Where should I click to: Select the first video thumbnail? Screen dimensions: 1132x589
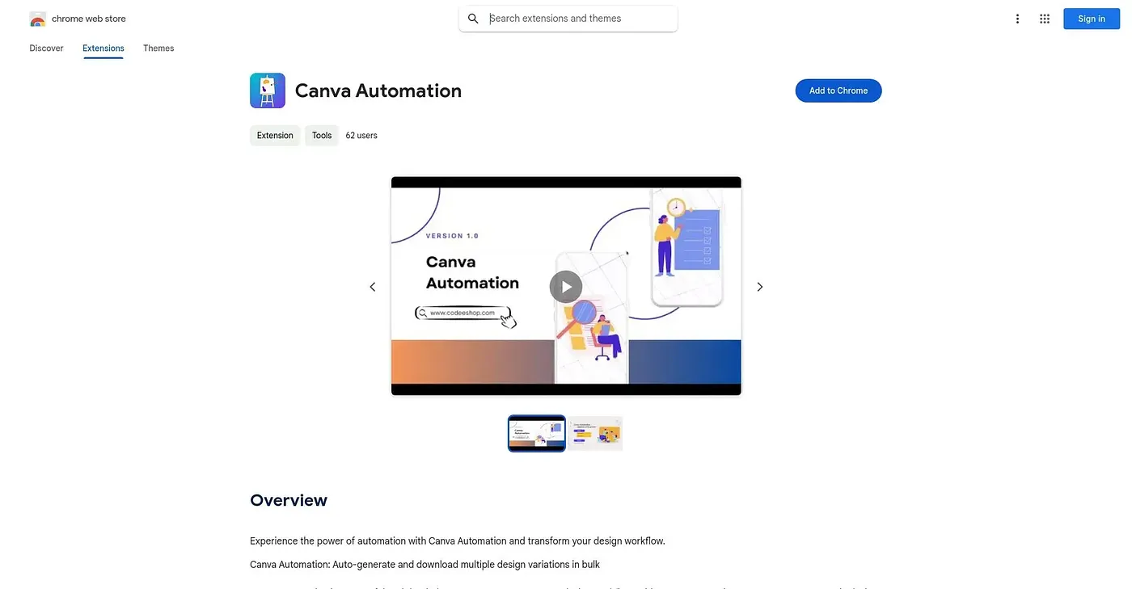point(537,433)
